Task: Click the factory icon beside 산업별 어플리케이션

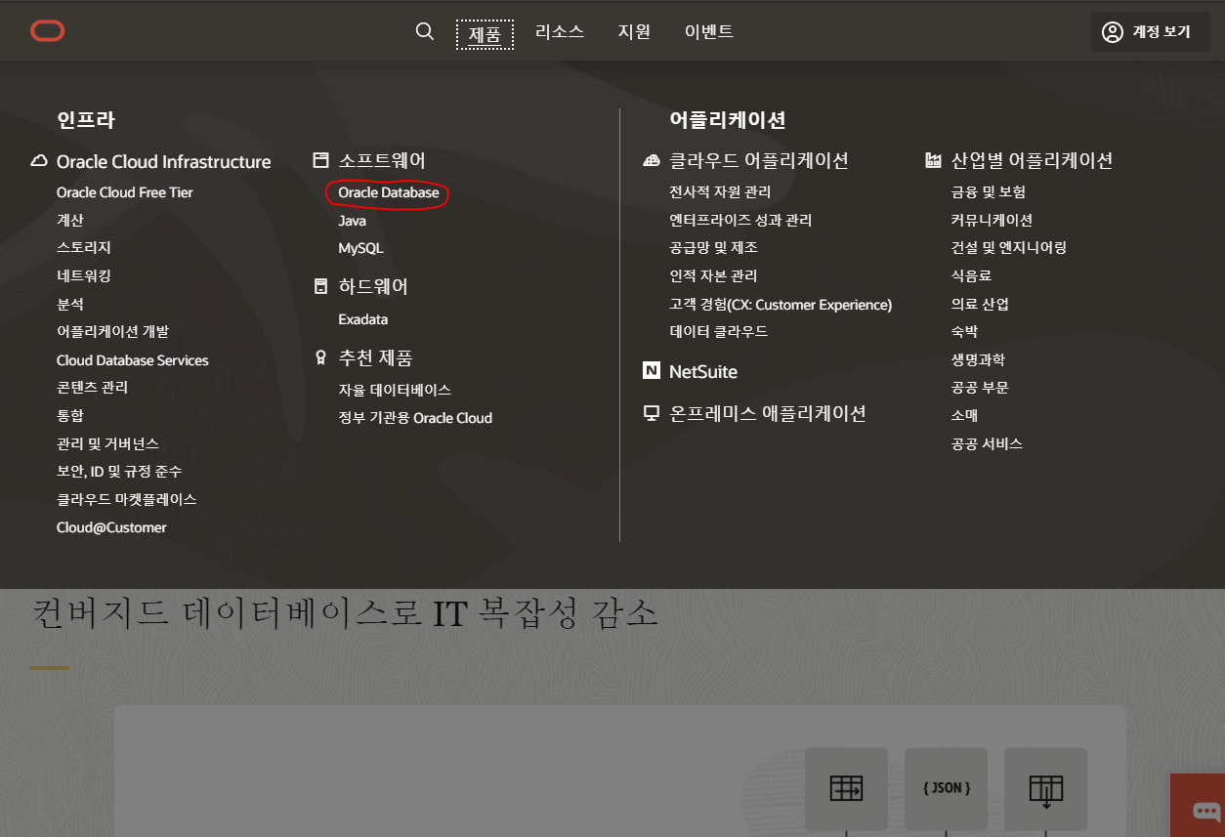Action: pos(933,160)
